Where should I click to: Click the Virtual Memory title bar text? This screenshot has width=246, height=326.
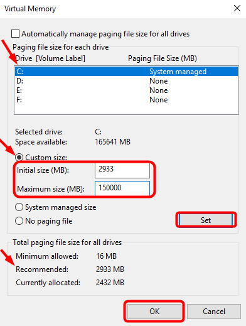[x=30, y=9]
